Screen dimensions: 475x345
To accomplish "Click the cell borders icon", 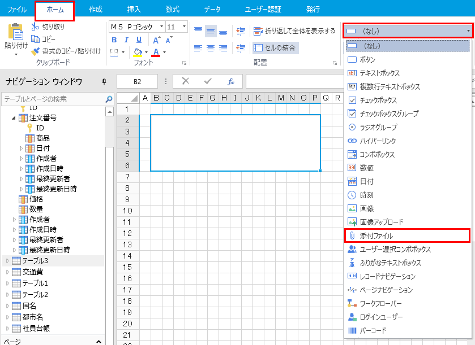I will (114, 53).
